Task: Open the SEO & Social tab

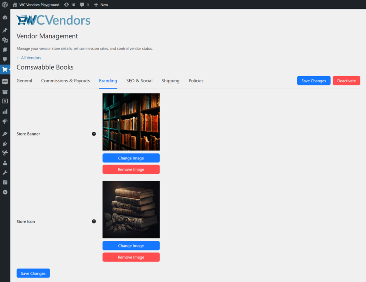Action: pyautogui.click(x=139, y=81)
